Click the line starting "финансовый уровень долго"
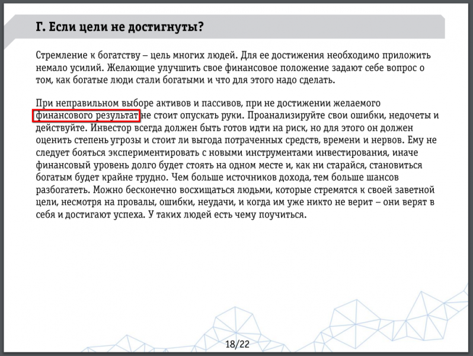Image resolution: width=473 pixels, height=356 pixels. pyautogui.click(x=229, y=165)
